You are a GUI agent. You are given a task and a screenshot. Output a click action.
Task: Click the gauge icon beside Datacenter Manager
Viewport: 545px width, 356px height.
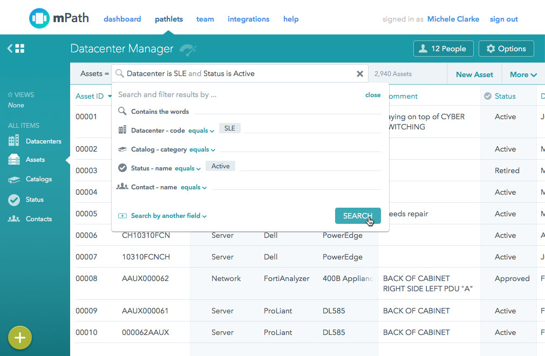point(187,50)
